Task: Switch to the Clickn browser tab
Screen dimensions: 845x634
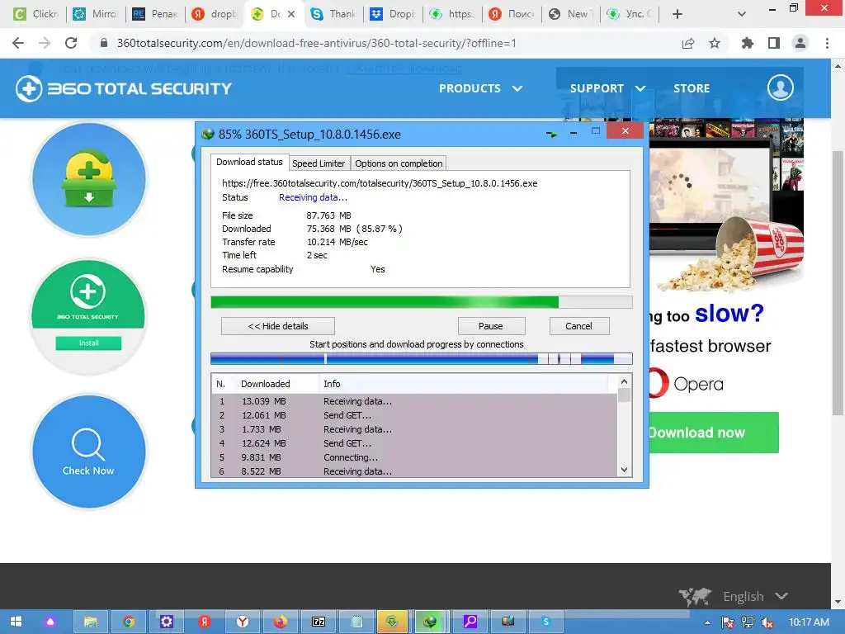Action: point(35,14)
